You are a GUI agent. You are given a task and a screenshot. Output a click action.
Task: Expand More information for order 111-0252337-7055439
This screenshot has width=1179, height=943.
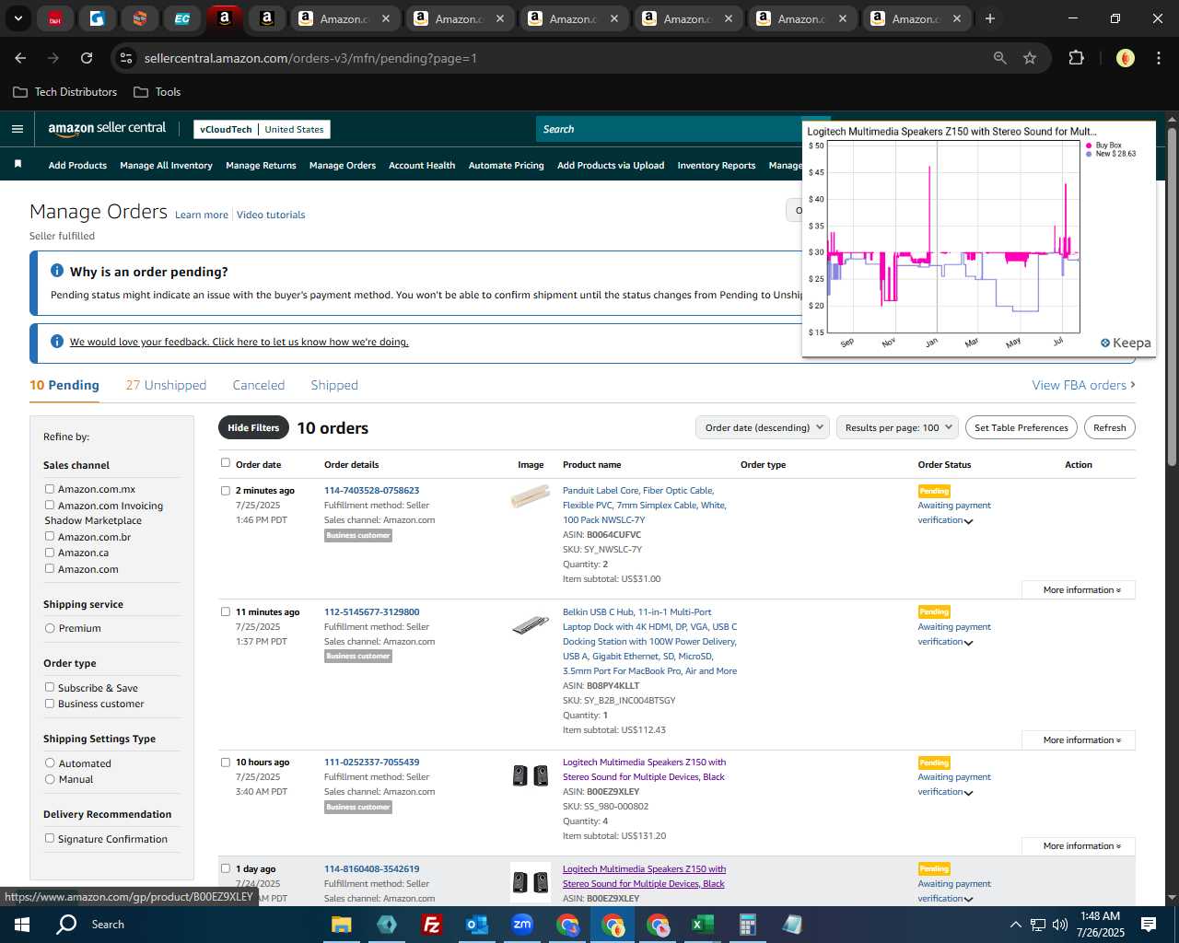(x=1079, y=845)
